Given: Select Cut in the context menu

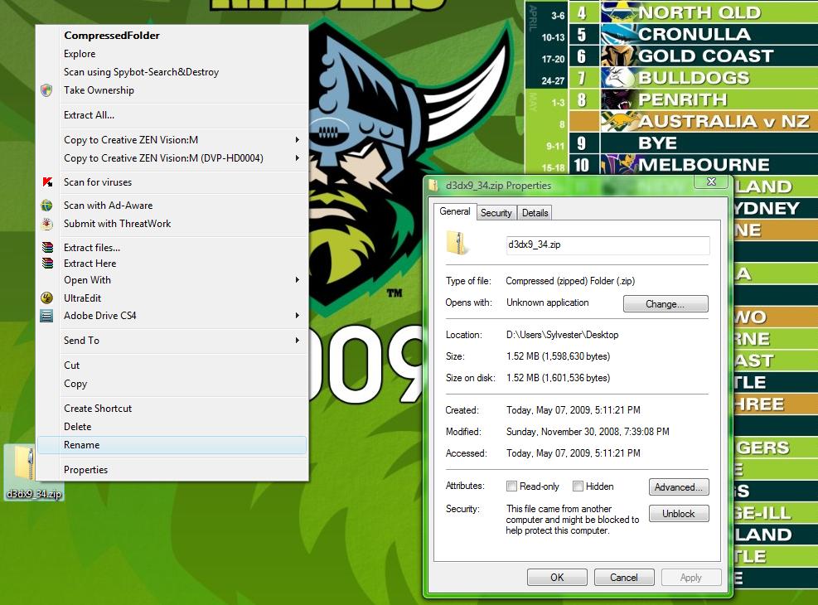Looking at the screenshot, I should [x=172, y=365].
